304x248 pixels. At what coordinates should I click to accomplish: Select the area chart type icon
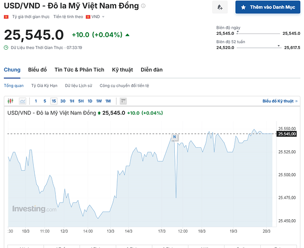(22, 101)
